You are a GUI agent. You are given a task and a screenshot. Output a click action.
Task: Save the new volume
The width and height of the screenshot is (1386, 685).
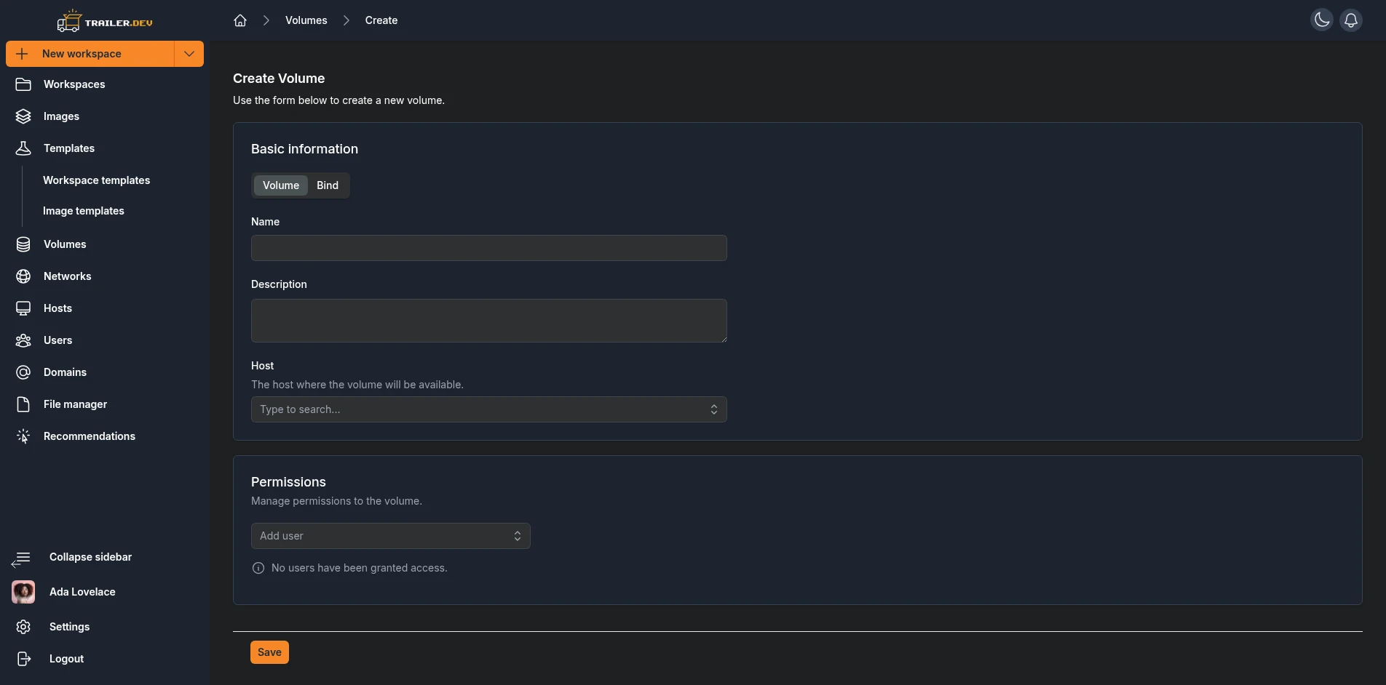pyautogui.click(x=269, y=652)
